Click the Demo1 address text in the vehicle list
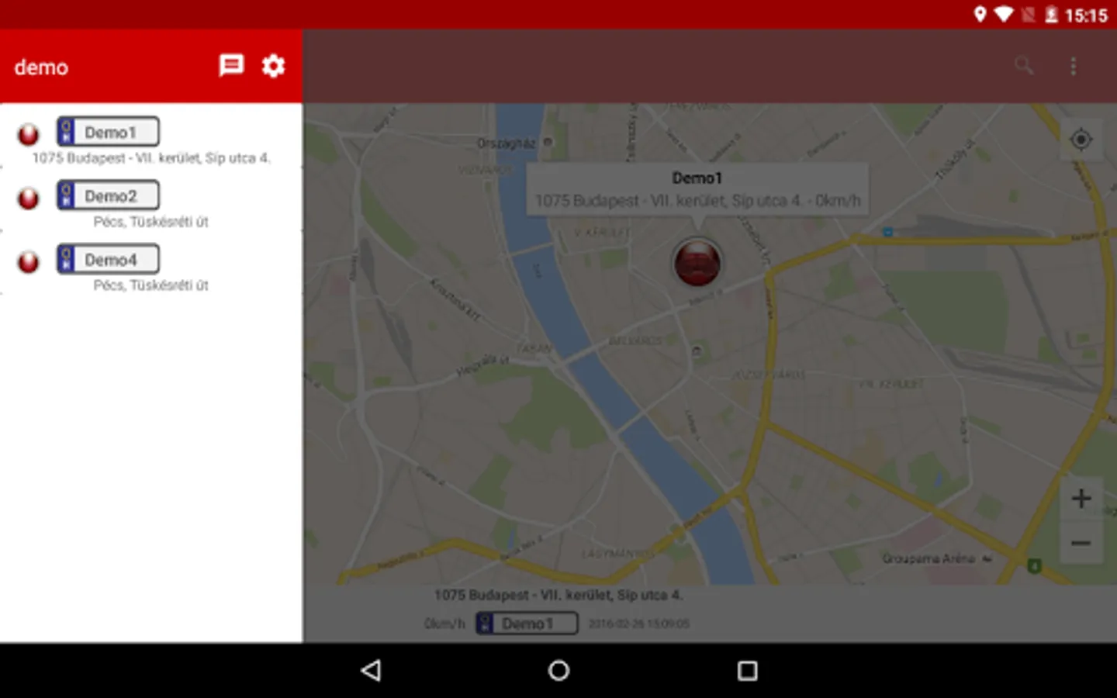 click(x=151, y=158)
